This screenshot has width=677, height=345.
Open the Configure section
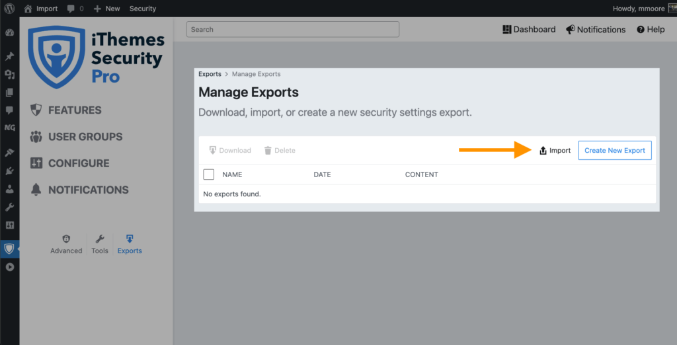70,163
